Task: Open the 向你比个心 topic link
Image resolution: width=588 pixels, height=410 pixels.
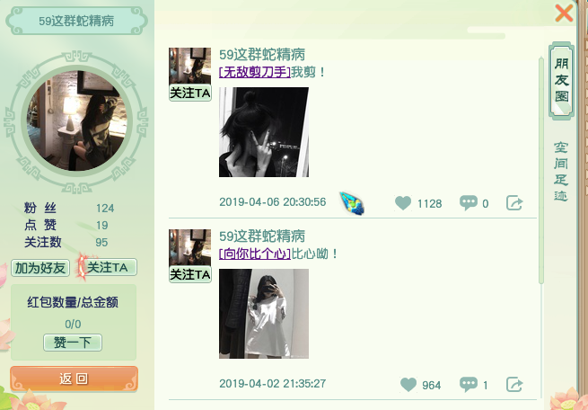Action: tap(255, 254)
